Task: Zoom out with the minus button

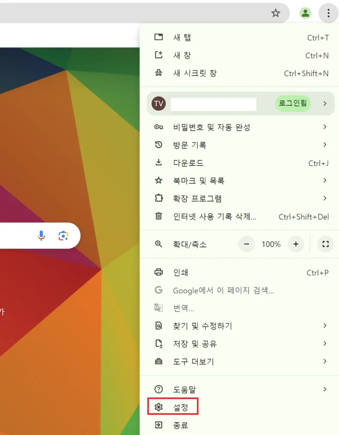Action: pyautogui.click(x=247, y=244)
